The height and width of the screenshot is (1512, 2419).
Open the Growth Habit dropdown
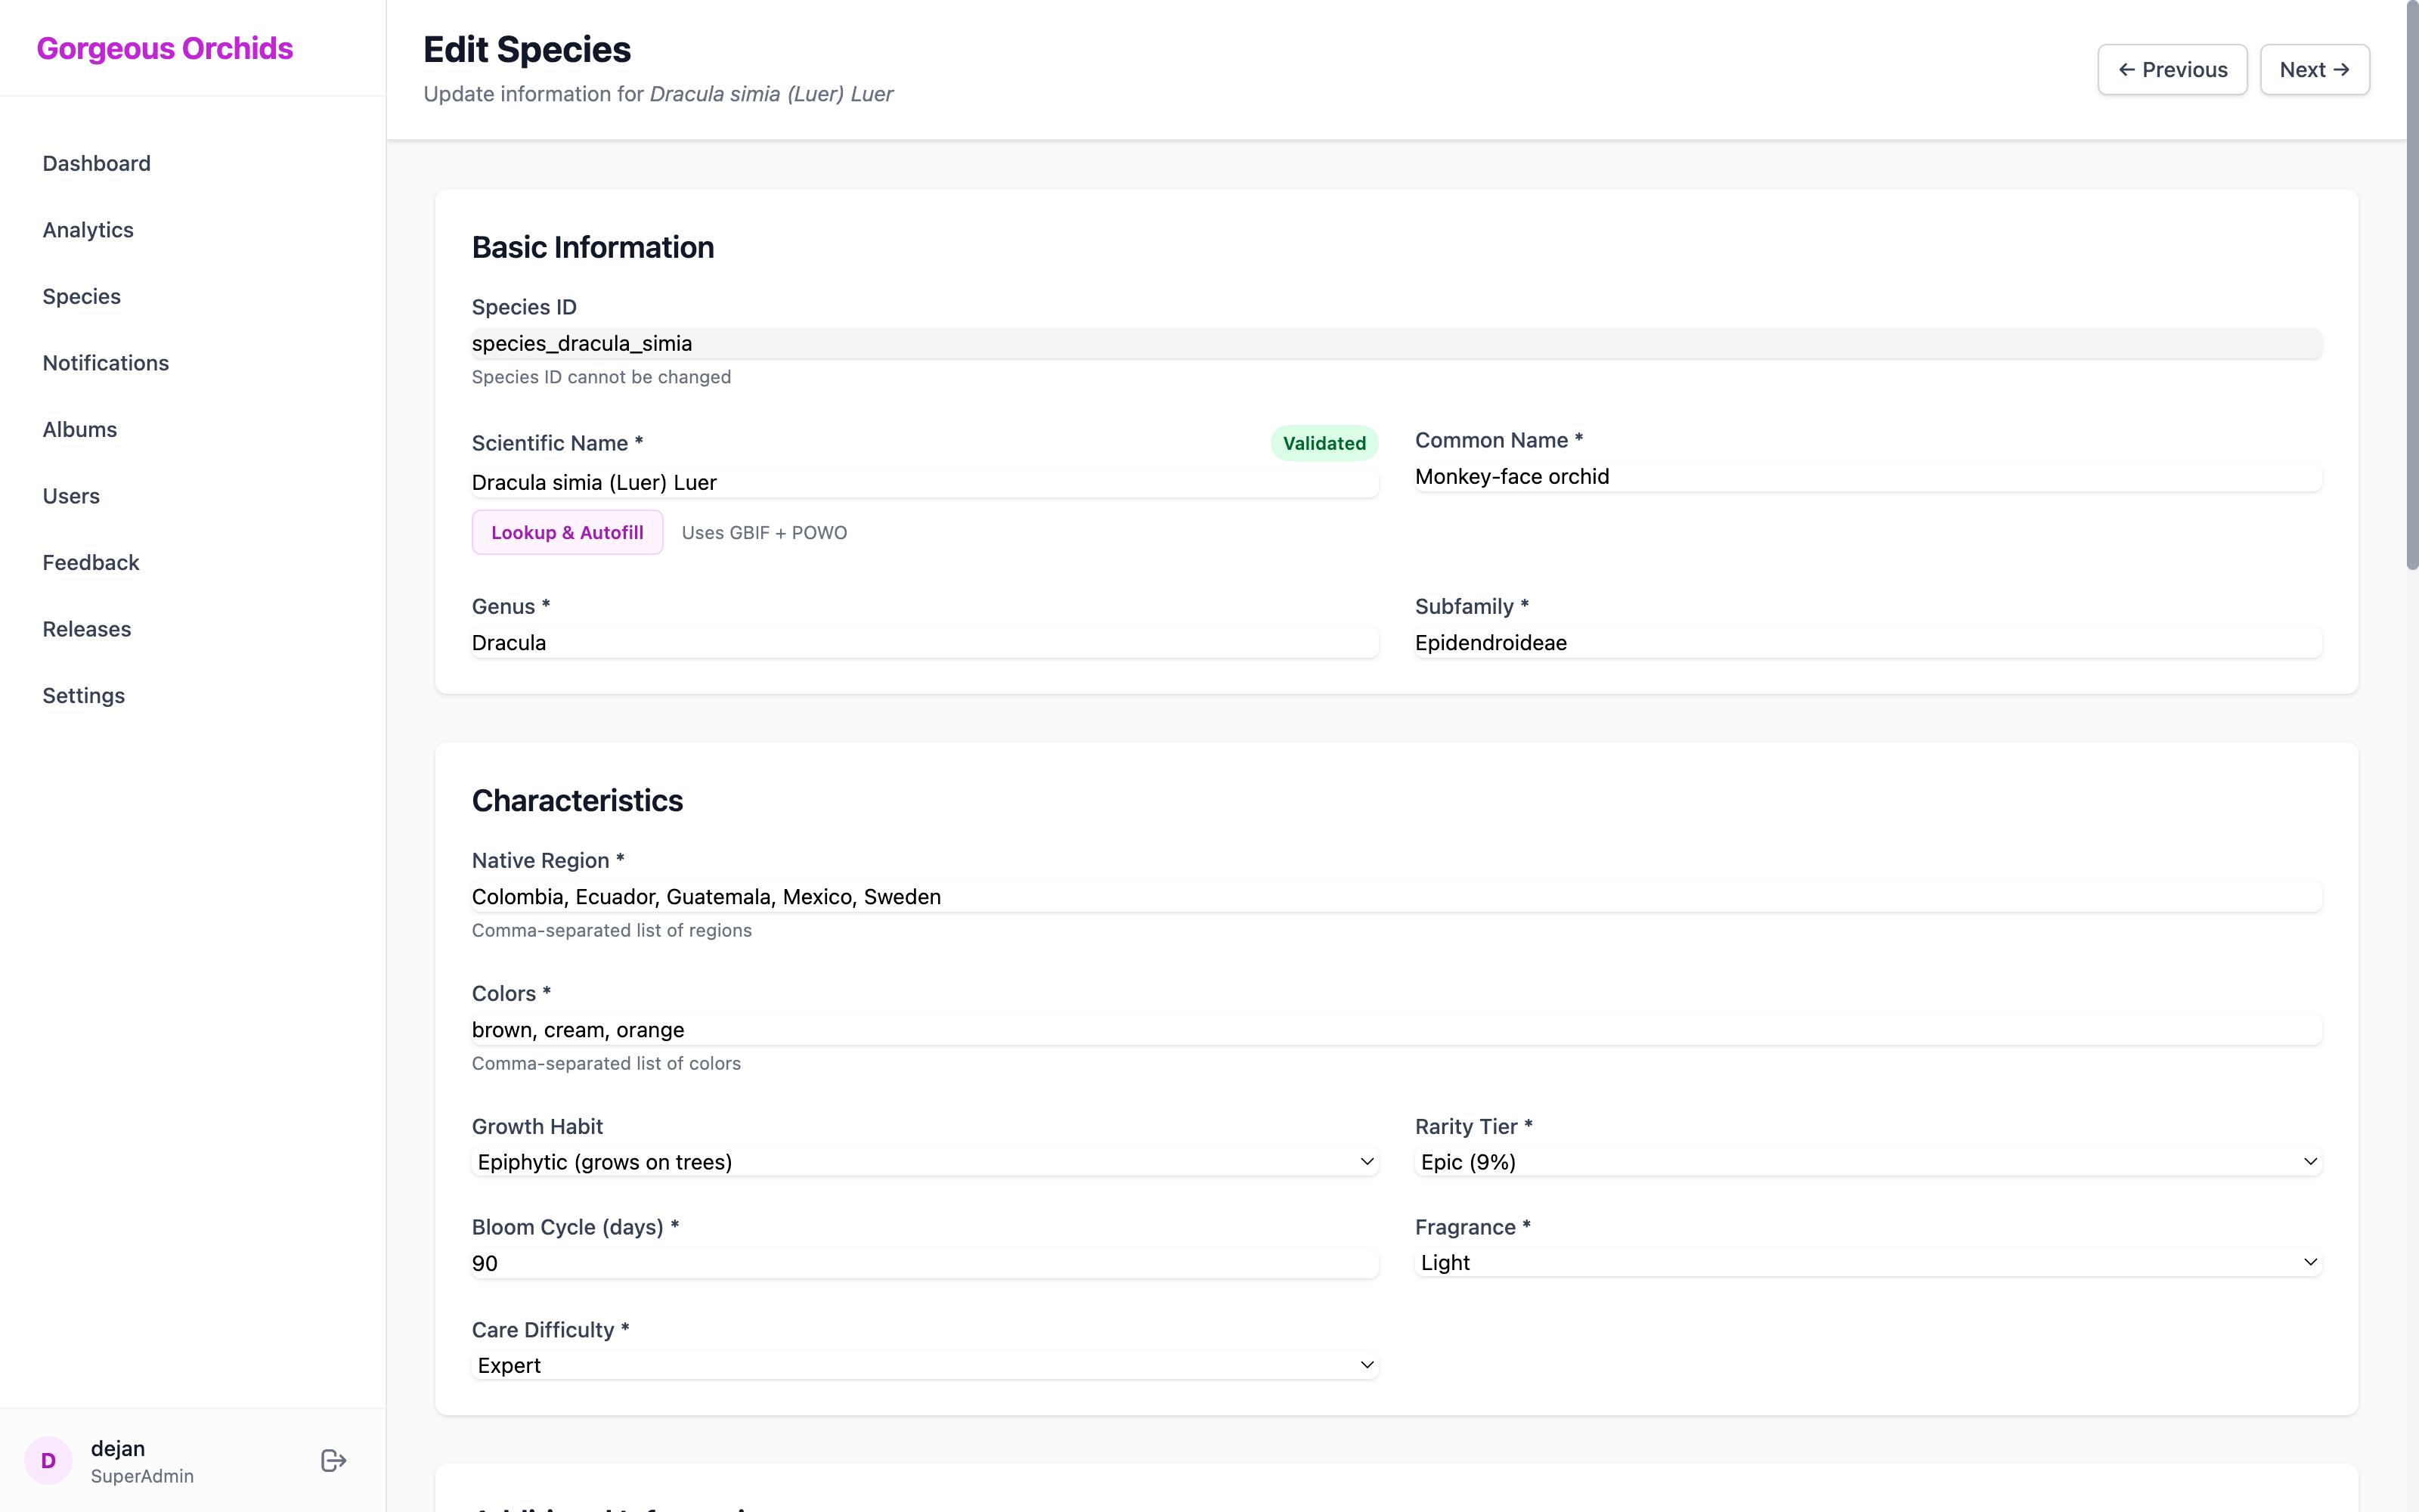[x=925, y=1162]
